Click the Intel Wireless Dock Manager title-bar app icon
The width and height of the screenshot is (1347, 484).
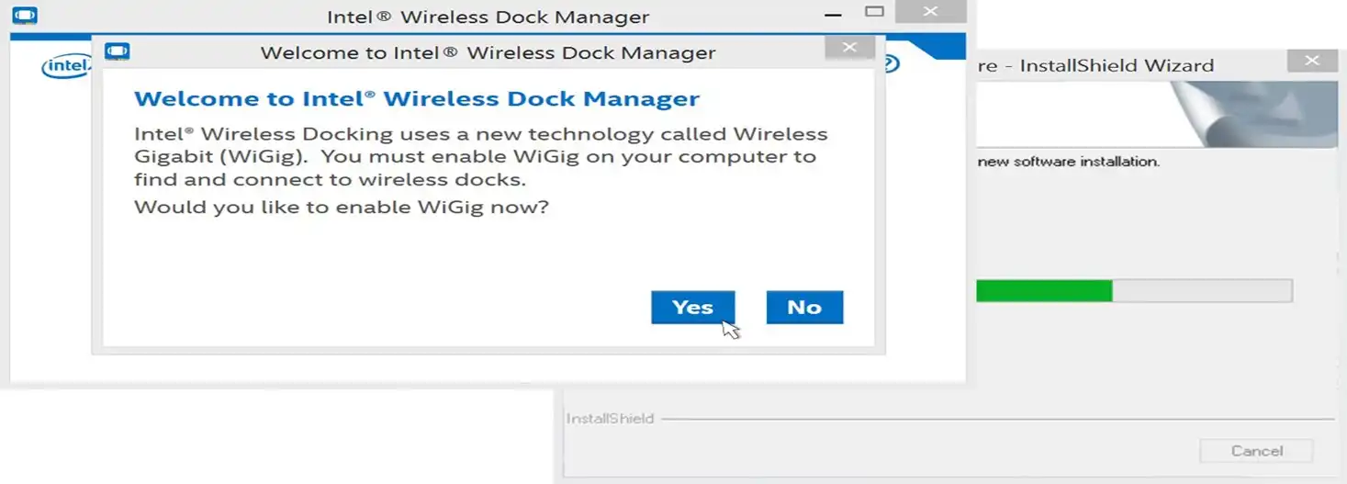[25, 16]
